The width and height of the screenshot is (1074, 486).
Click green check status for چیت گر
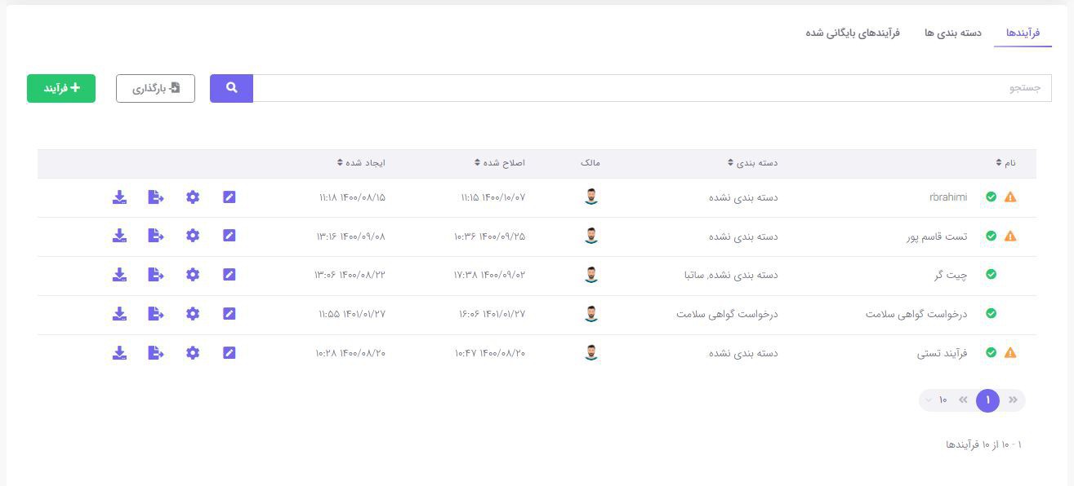(x=991, y=275)
